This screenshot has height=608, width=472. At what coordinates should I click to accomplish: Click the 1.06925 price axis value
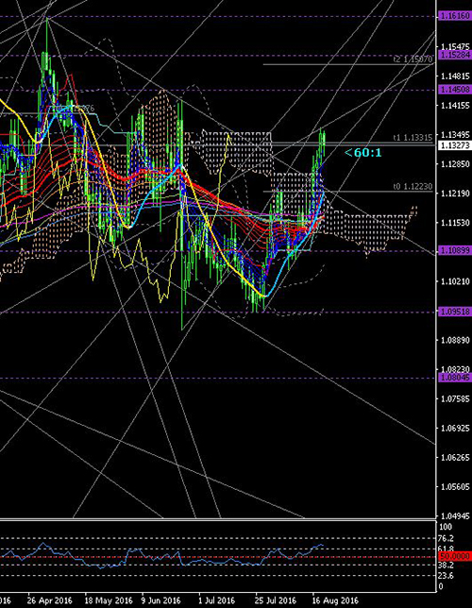point(455,429)
